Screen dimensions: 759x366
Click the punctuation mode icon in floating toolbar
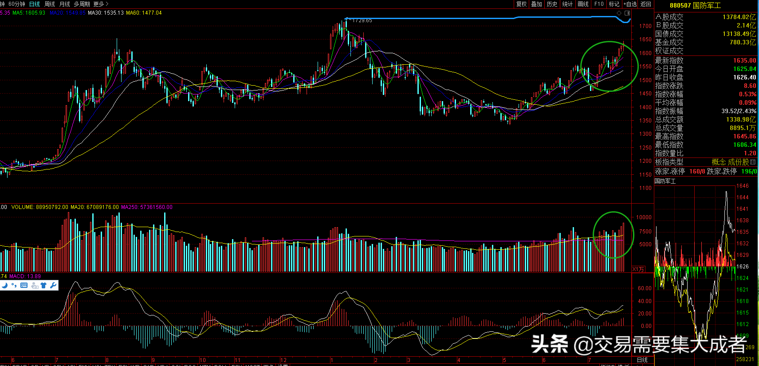[x=14, y=285]
